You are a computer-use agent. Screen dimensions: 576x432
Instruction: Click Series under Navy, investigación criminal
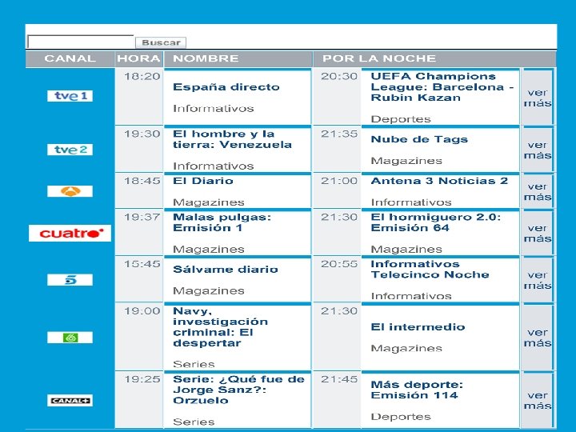click(x=194, y=364)
